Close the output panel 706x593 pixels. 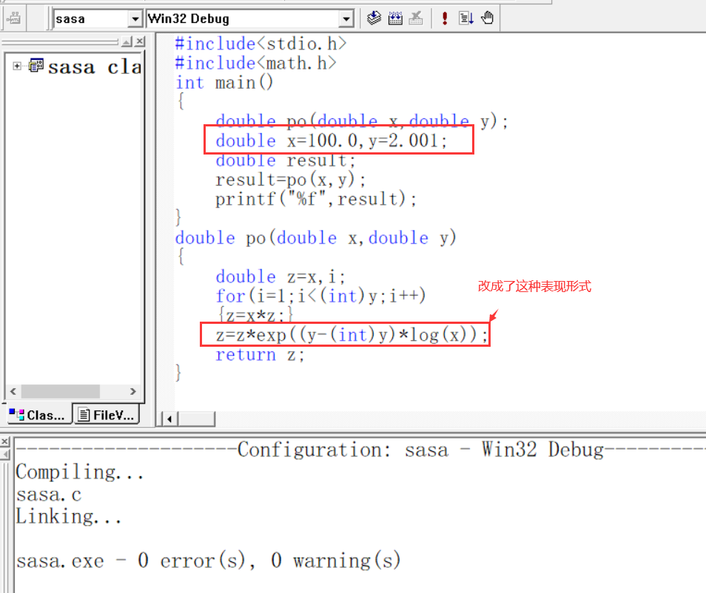(x=6, y=441)
